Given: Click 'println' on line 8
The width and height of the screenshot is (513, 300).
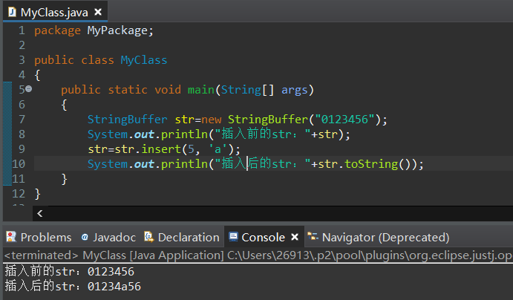Looking at the screenshot, I should tap(184, 134).
